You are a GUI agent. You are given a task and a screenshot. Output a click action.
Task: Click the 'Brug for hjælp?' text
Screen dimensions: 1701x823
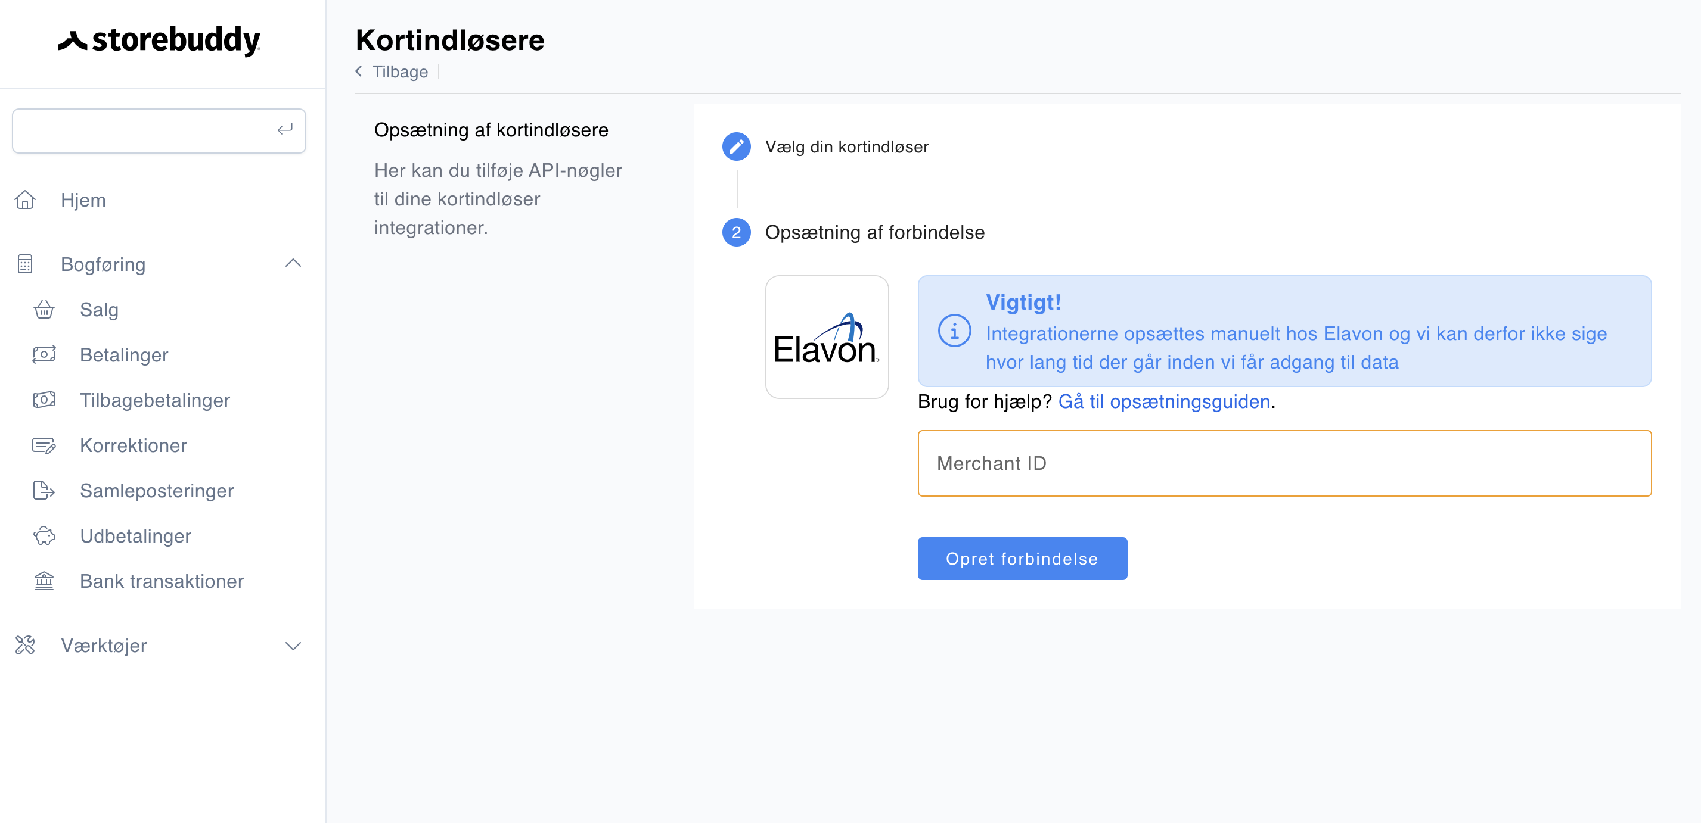click(x=985, y=401)
